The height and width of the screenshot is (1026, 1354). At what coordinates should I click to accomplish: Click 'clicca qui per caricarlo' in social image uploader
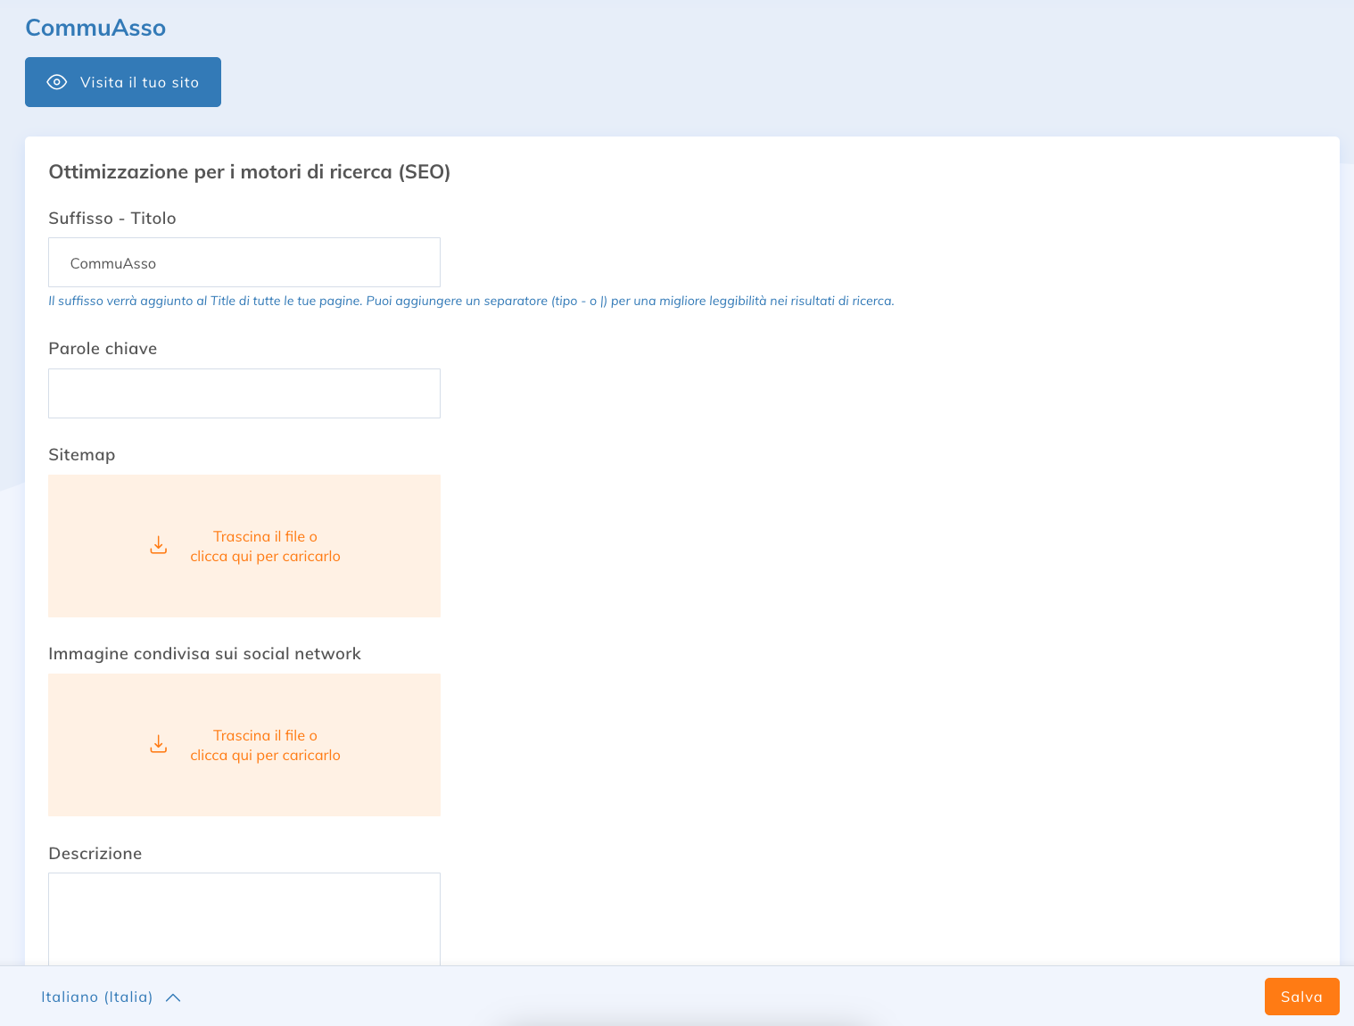[265, 756]
